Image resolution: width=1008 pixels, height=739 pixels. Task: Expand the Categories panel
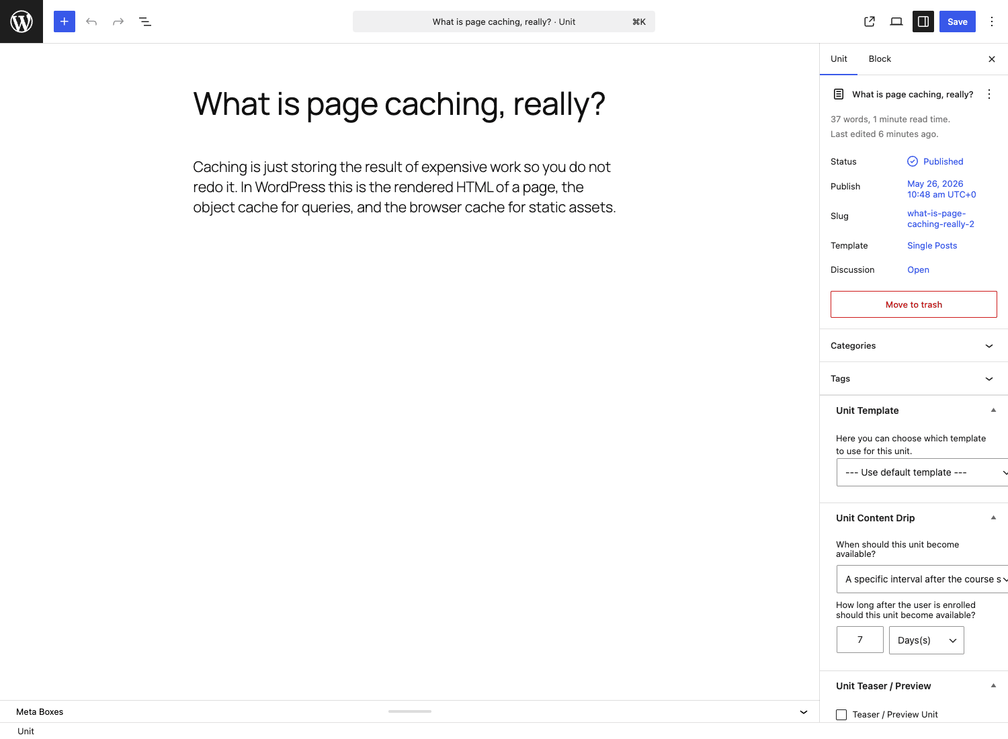click(x=914, y=345)
